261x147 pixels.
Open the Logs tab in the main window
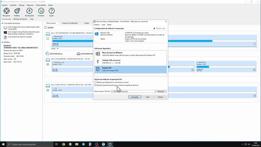pyautogui.click(x=31, y=19)
